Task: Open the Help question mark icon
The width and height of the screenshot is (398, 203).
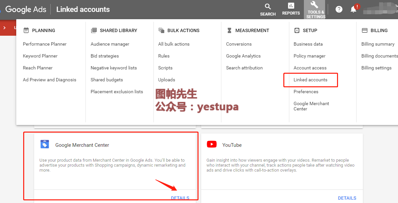Action: tap(339, 9)
